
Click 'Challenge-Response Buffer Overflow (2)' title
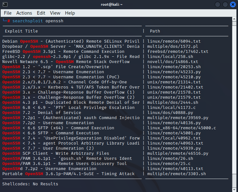(x=68, y=97)
